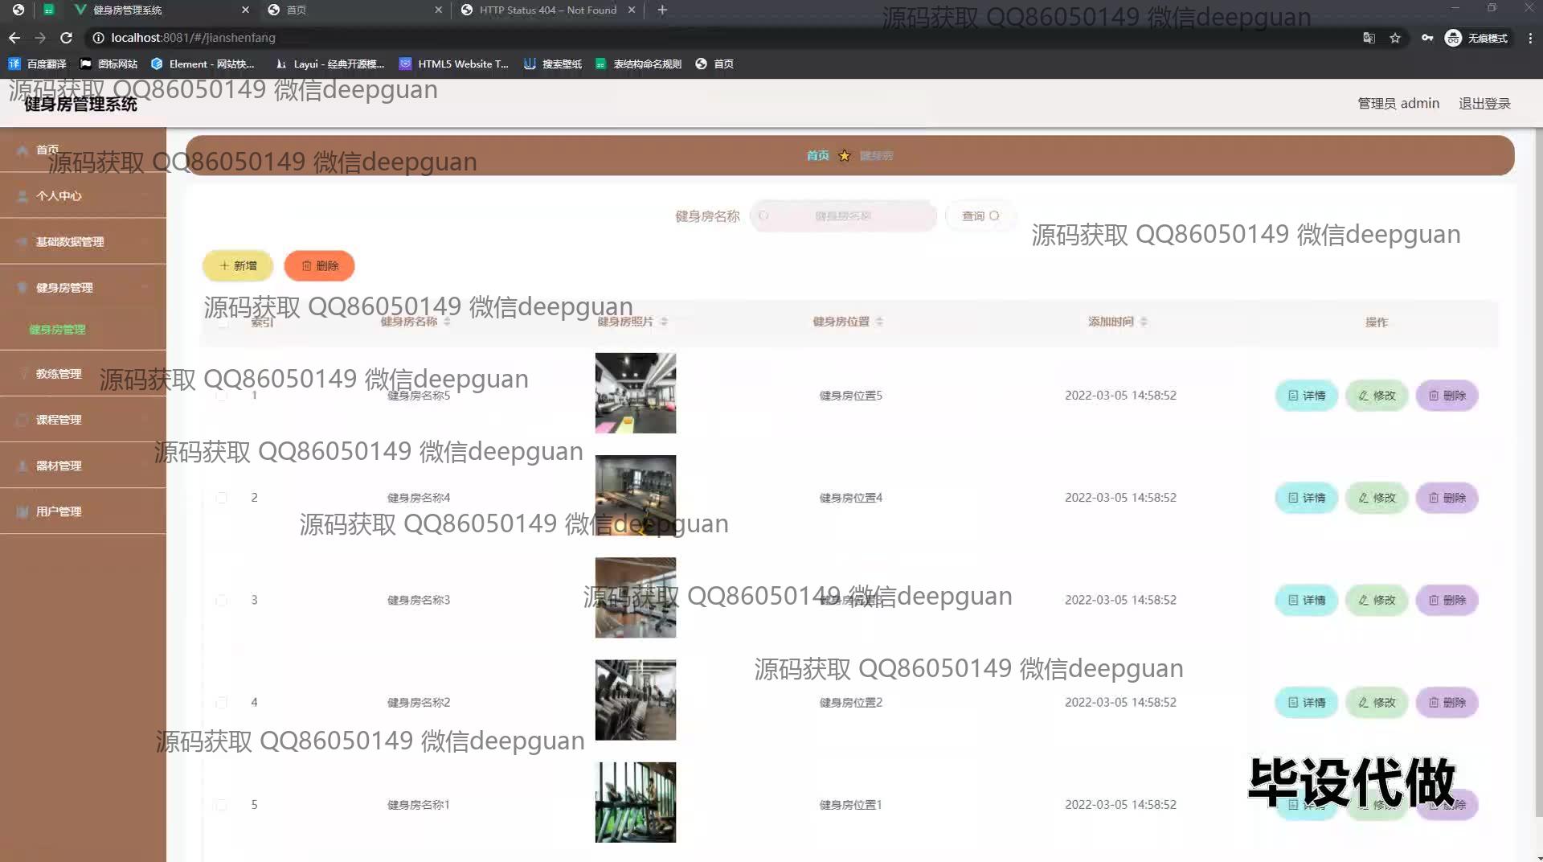Image resolution: width=1543 pixels, height=862 pixels.
Task: Select the green 健身房管理 submenu item
Action: (x=57, y=330)
